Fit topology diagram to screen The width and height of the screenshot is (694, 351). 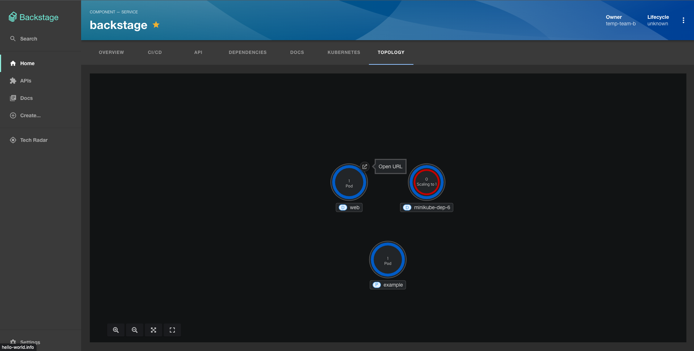pos(153,330)
